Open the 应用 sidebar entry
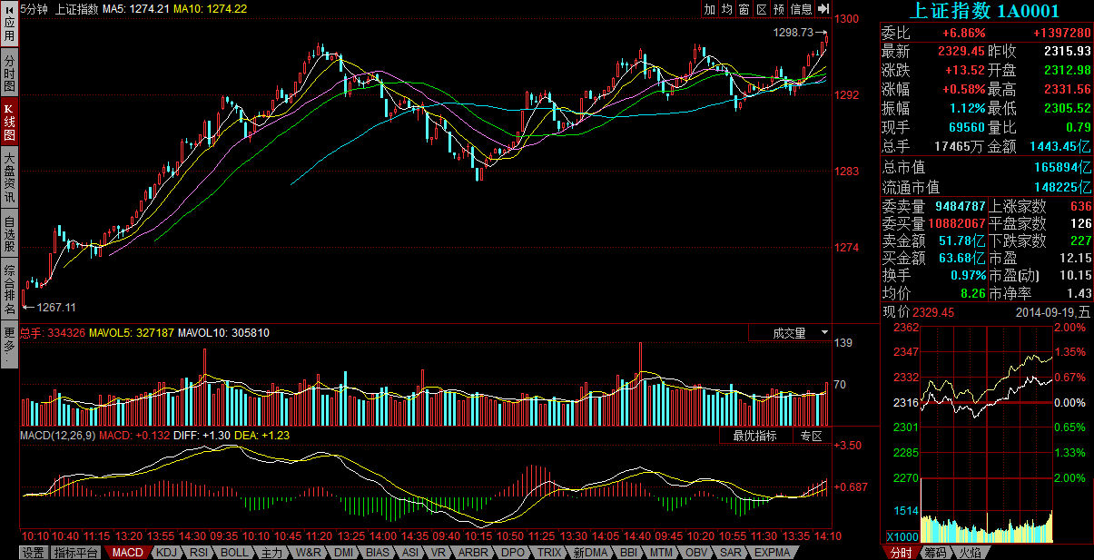Image resolution: width=1094 pixels, height=560 pixels. pyautogui.click(x=9, y=29)
